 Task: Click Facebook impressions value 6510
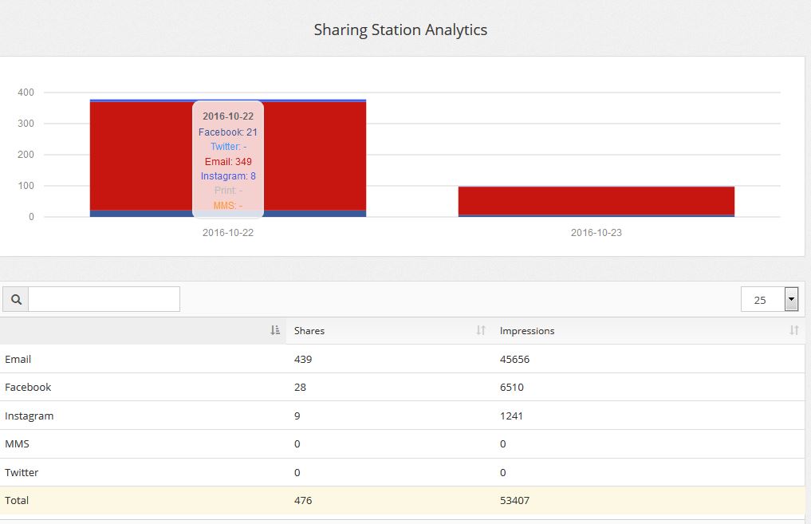click(x=511, y=387)
